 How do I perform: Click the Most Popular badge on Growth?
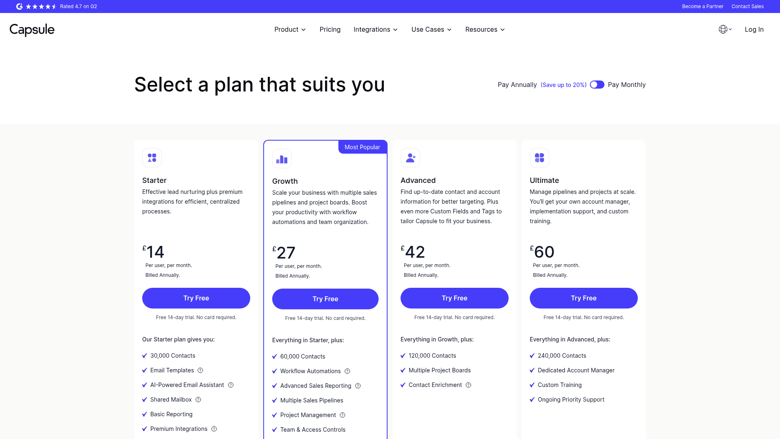[362, 147]
